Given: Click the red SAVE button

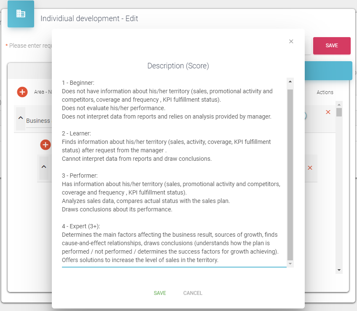Looking at the screenshot, I should point(332,46).
